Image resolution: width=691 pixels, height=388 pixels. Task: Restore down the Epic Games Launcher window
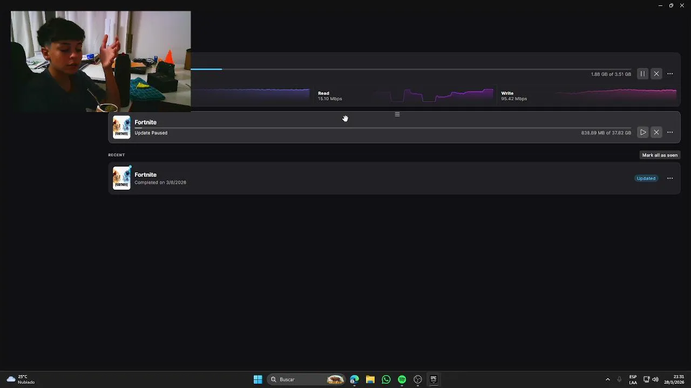(671, 5)
